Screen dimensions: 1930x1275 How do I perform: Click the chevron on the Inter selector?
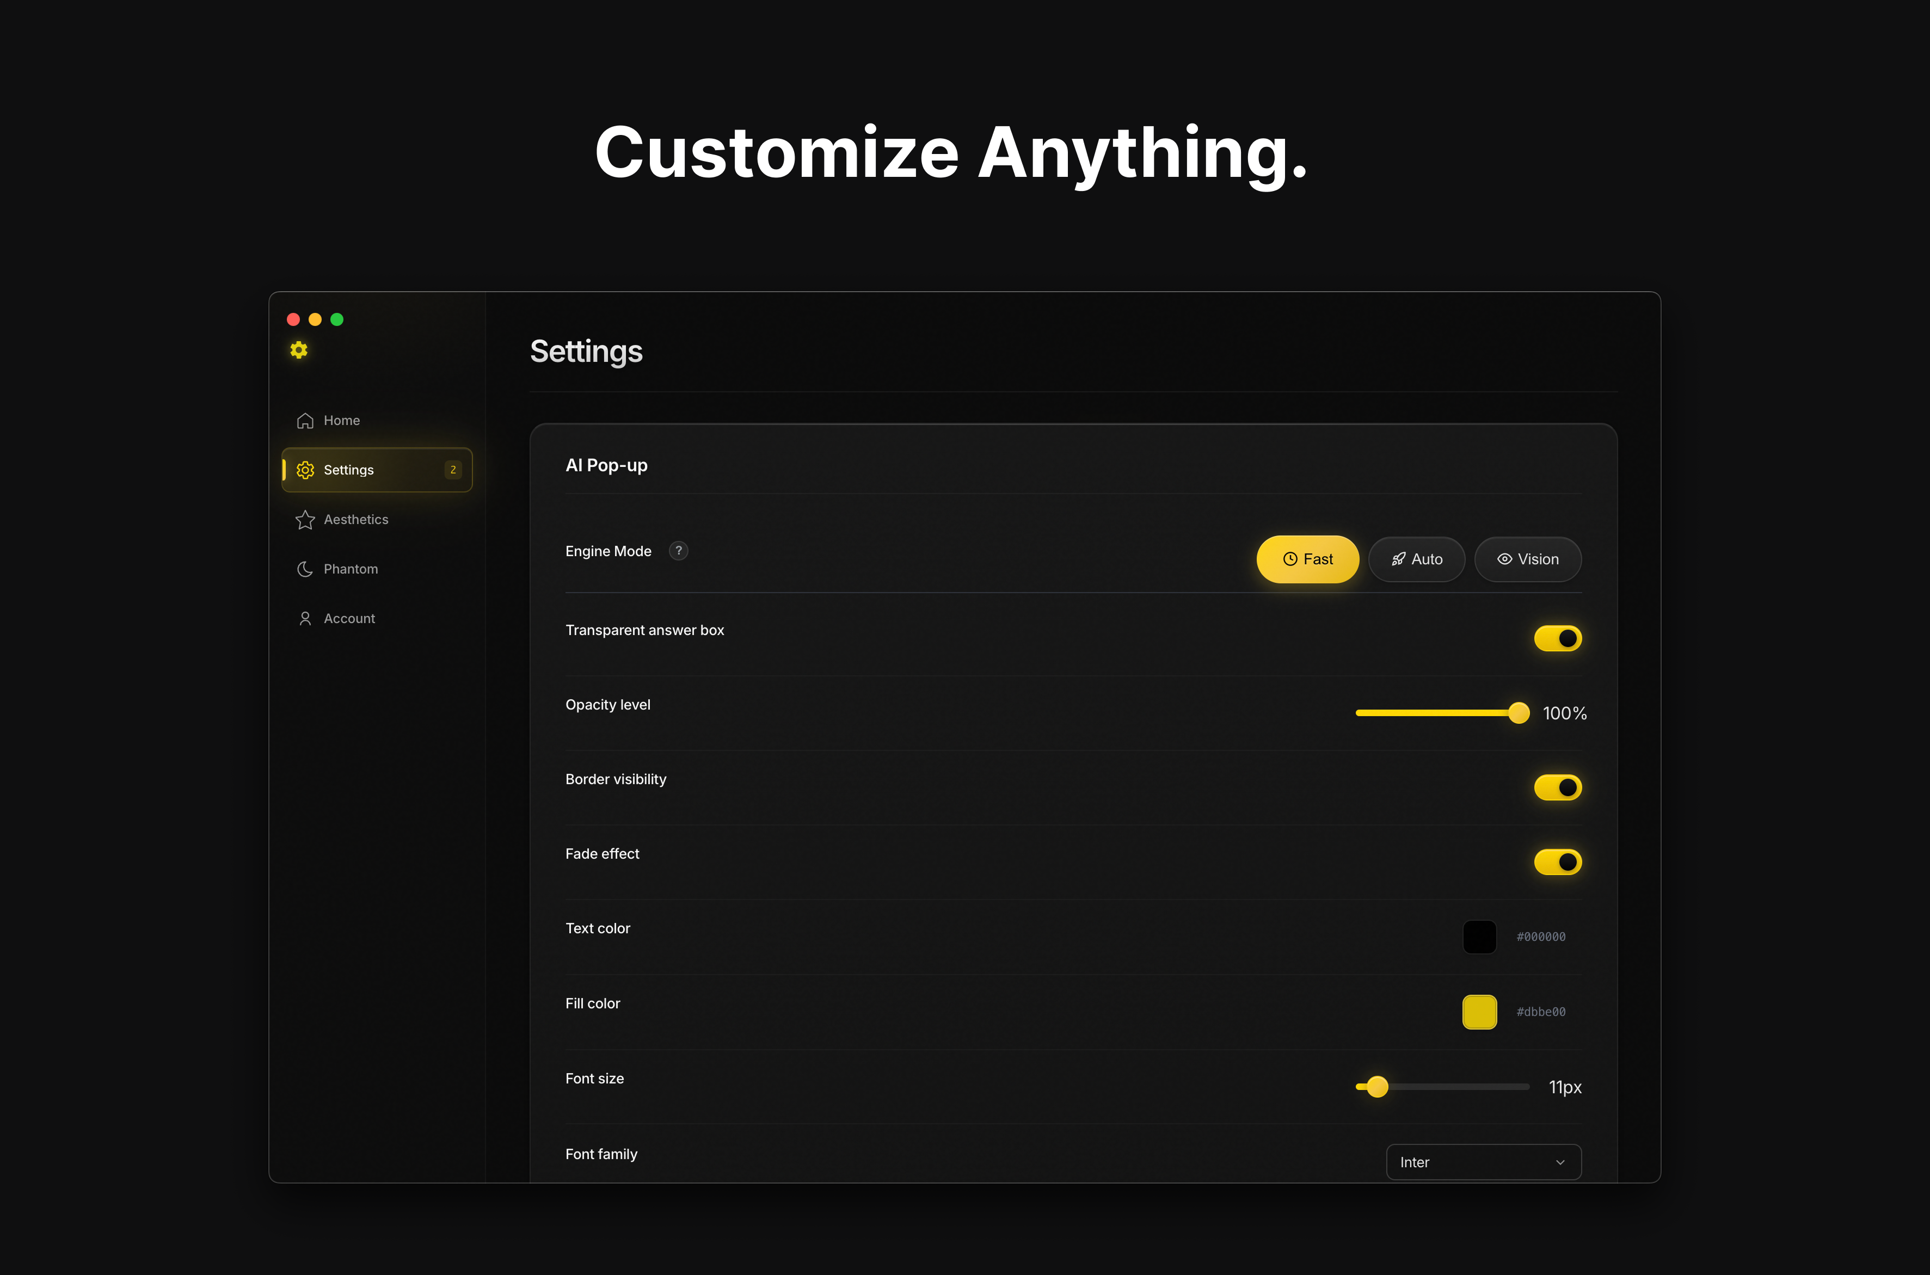click(x=1561, y=1162)
